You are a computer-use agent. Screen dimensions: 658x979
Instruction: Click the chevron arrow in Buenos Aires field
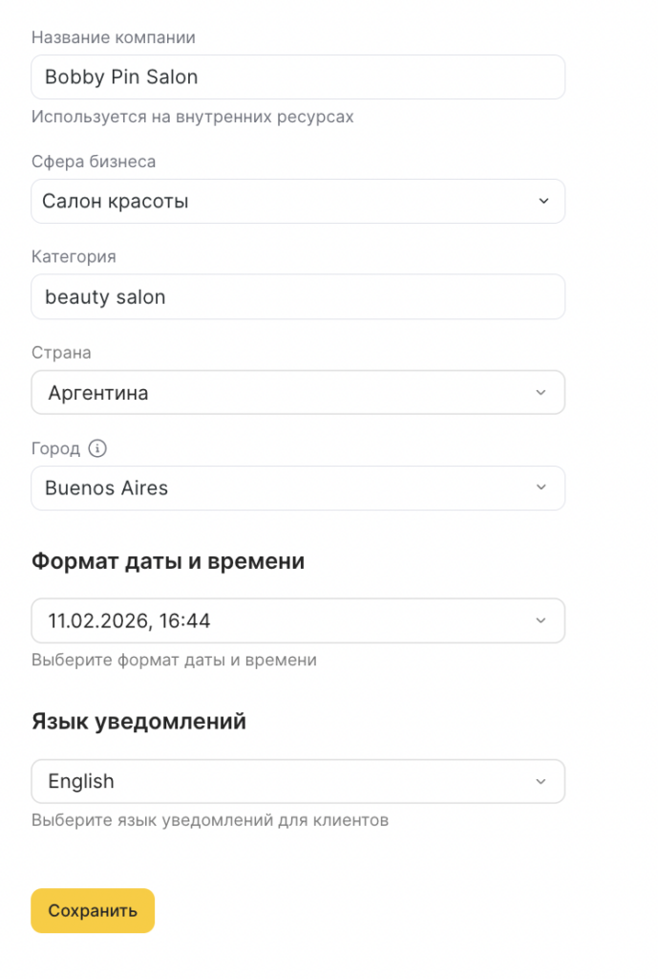tap(541, 488)
